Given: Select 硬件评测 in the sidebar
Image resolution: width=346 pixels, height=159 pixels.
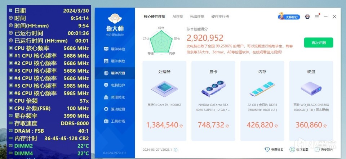Looking at the screenshot, I should tap(115, 73).
